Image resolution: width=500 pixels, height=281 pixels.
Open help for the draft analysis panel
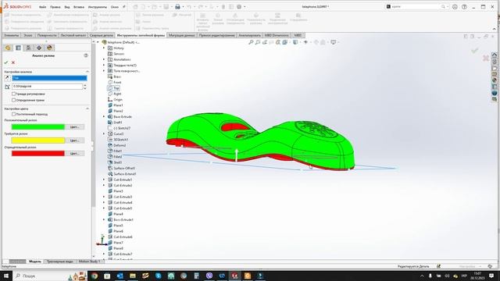pos(86,55)
